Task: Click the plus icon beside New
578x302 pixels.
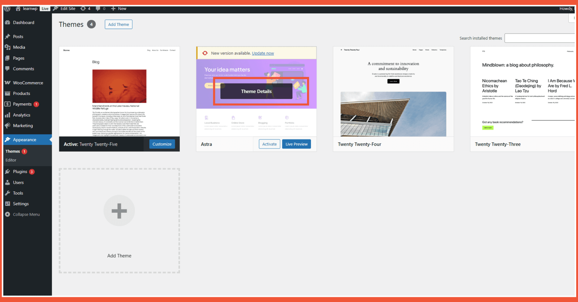Action: pyautogui.click(x=113, y=9)
